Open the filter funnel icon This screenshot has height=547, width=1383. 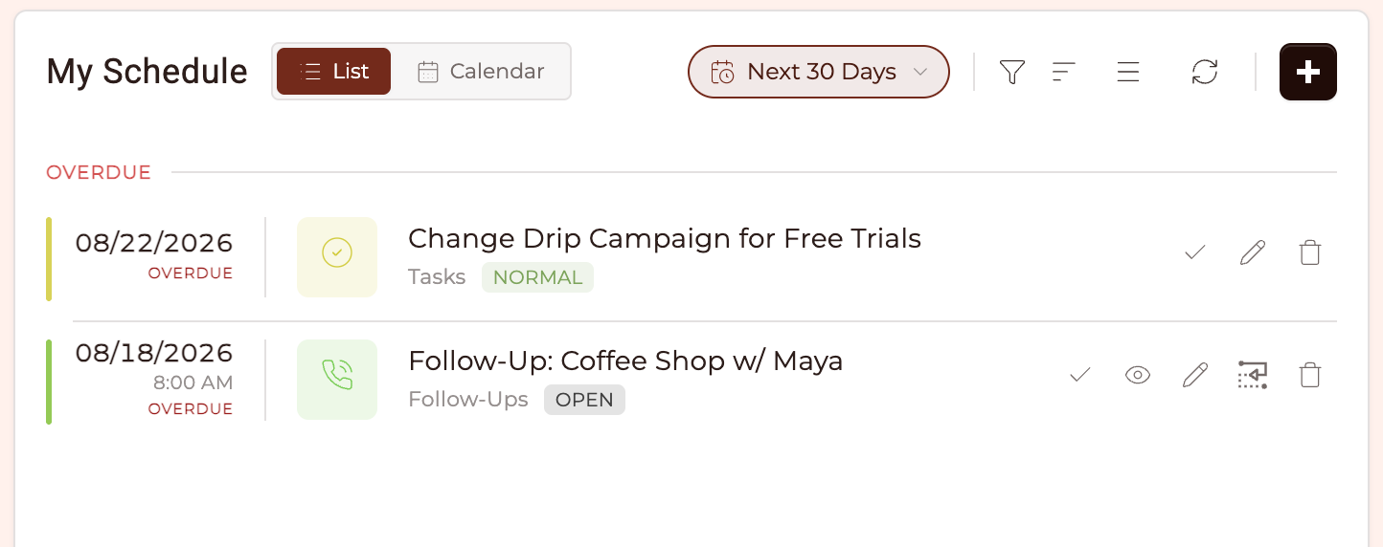coord(1012,72)
